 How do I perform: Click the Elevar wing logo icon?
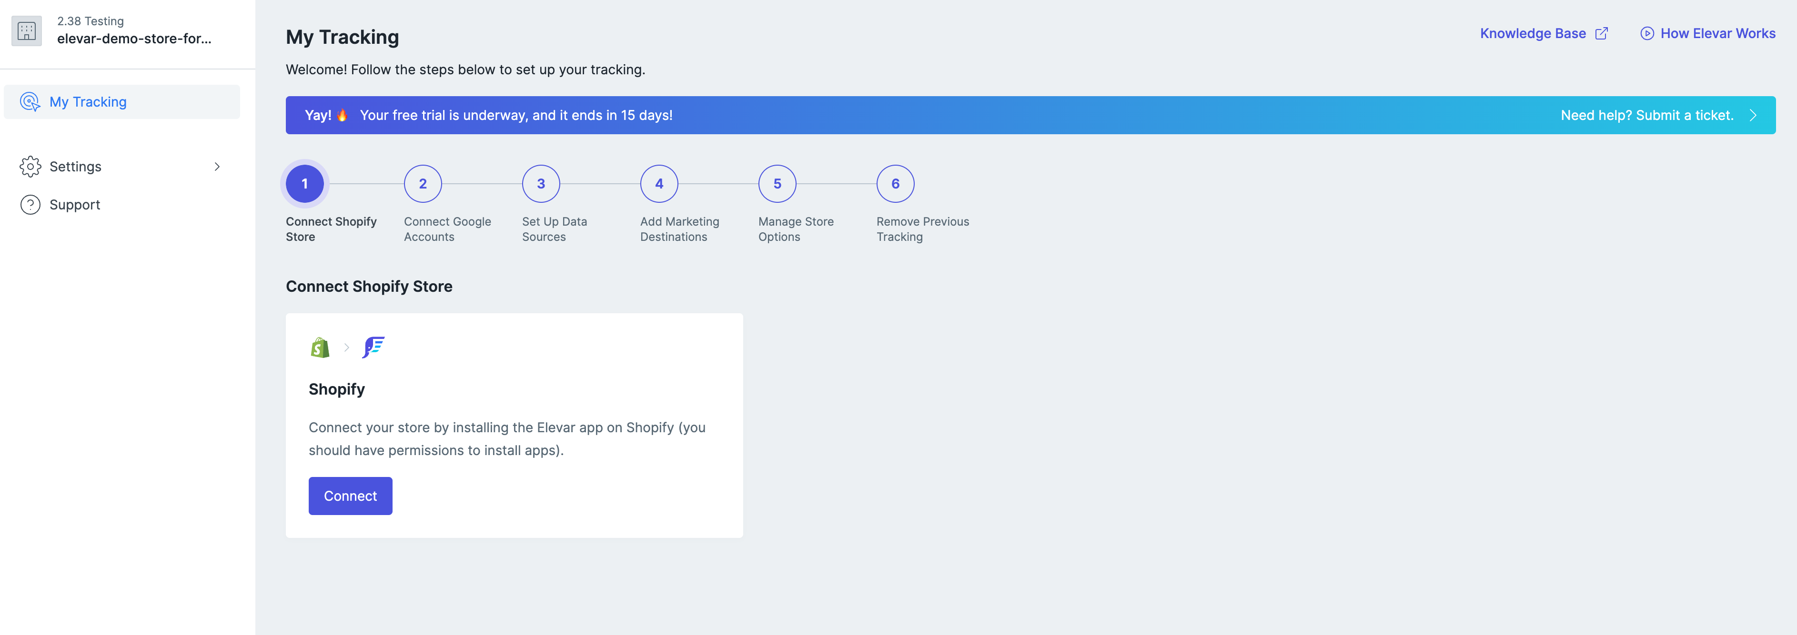coord(373,347)
